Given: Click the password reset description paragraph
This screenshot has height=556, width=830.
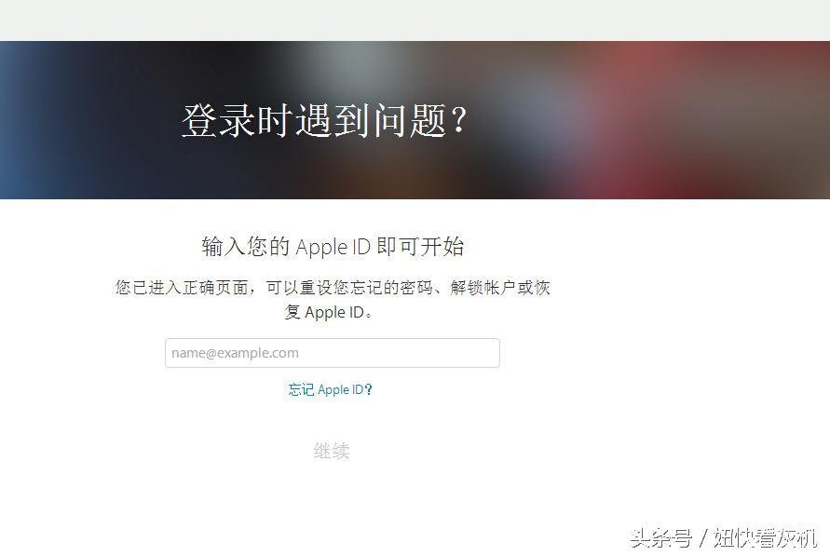Looking at the screenshot, I should (x=333, y=300).
